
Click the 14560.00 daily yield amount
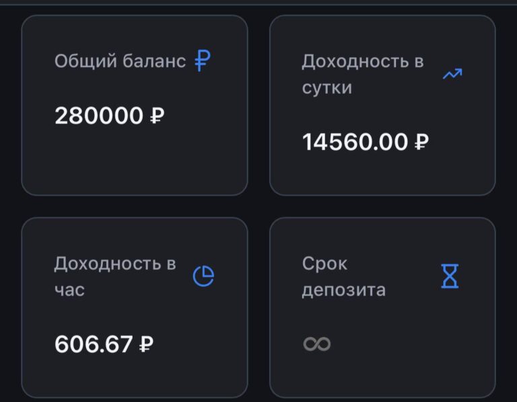[x=355, y=143]
